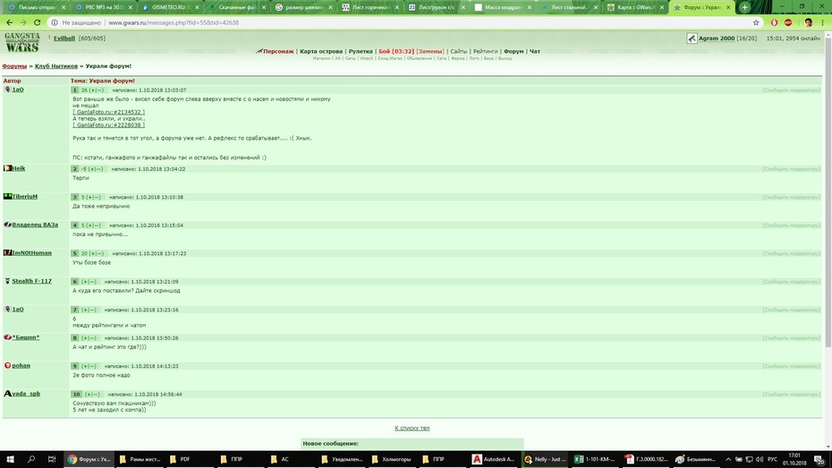Open the volume control in system tray
This screenshot has width=832, height=468.
coord(760,460)
